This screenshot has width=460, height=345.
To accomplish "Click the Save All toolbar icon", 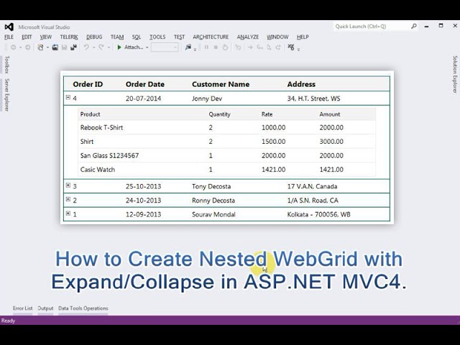I will (x=73, y=47).
